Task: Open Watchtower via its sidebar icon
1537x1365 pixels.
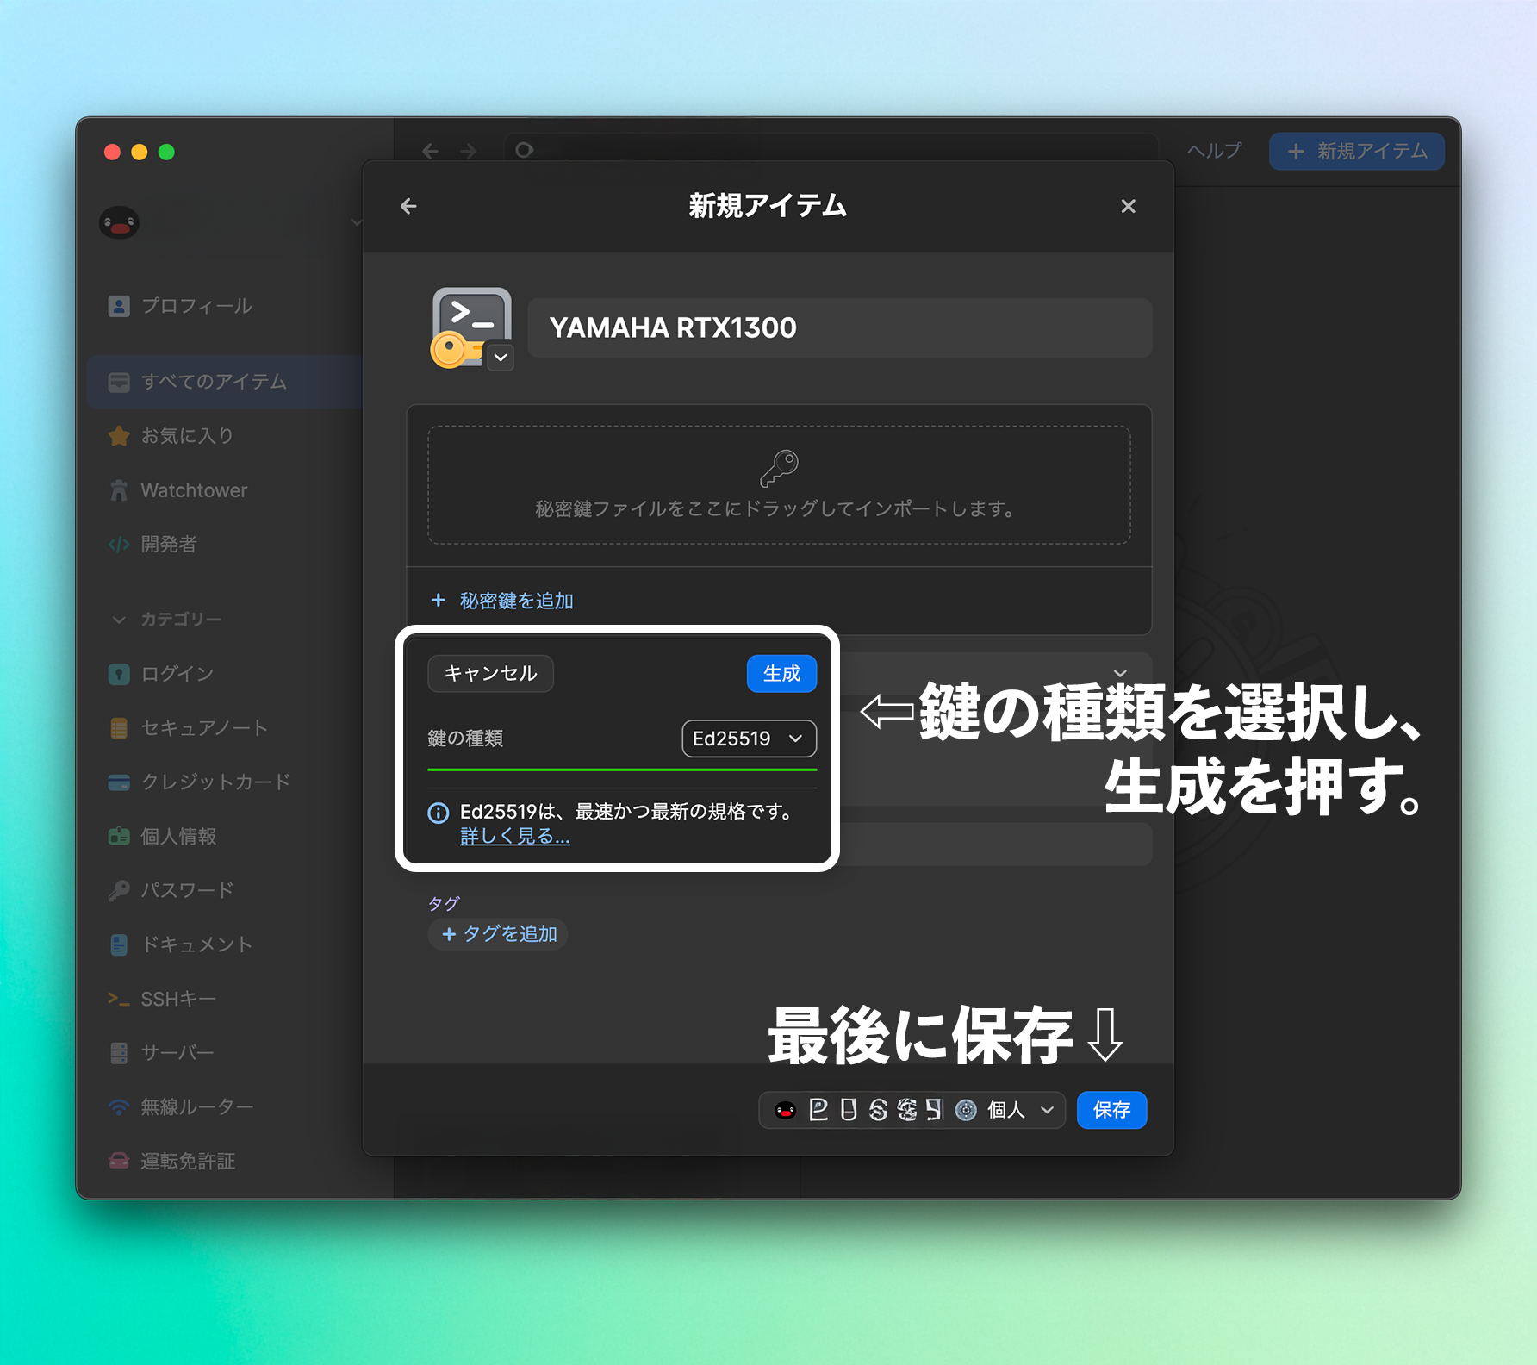Action: tap(119, 489)
